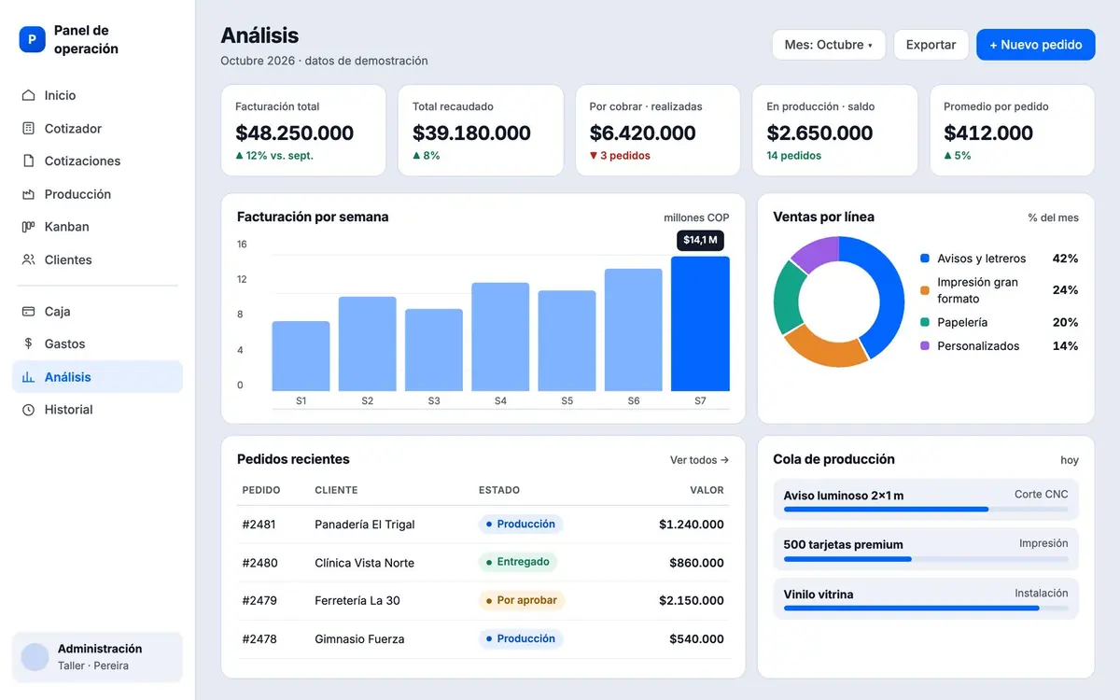Click the blue P logo icon
The image size is (1120, 700).
(33, 39)
